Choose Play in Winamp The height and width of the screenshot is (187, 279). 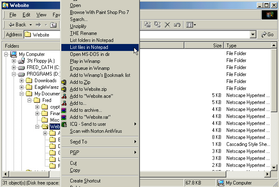click(100, 61)
